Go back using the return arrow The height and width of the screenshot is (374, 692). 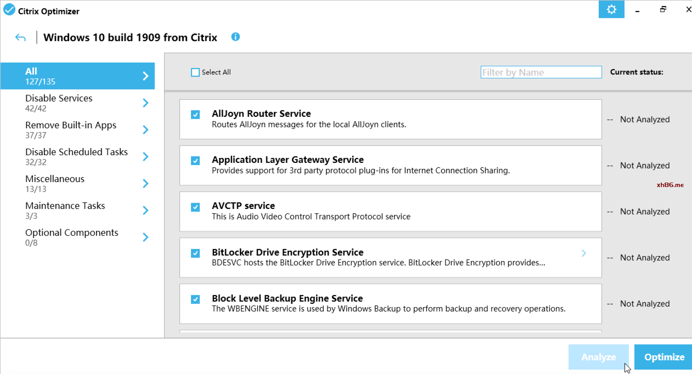point(20,37)
